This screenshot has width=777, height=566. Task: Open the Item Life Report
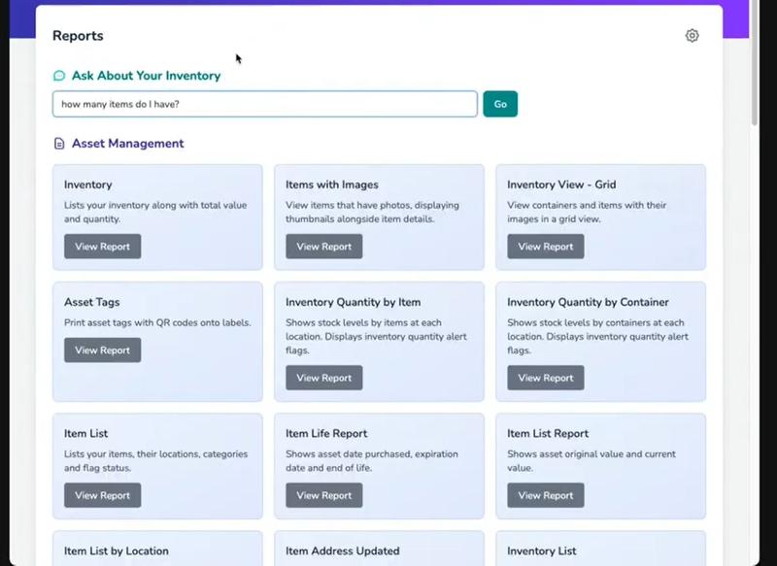tap(323, 495)
